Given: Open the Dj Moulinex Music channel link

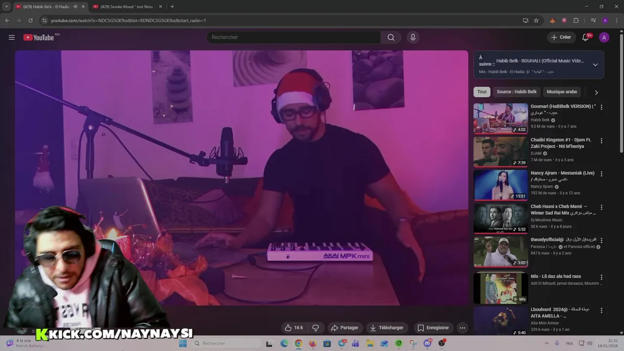Looking at the screenshot, I should point(546,220).
